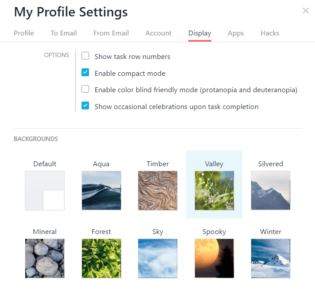Switch to the Hacks tab
This screenshot has height=301, width=315.
[270, 33]
